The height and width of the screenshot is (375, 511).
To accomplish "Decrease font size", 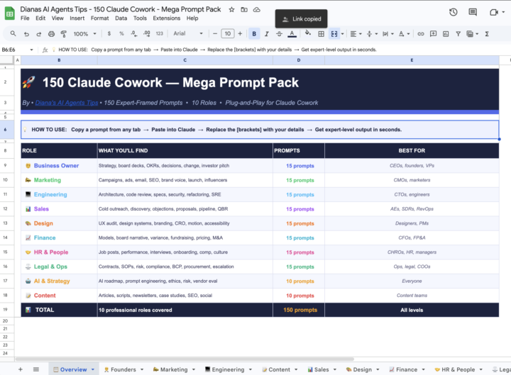I will [215, 33].
